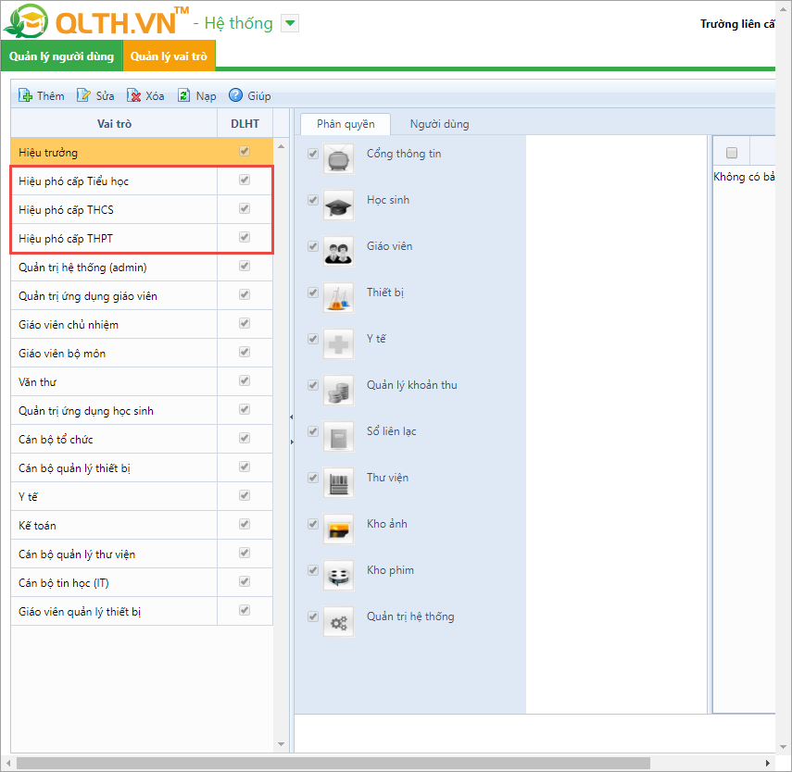Viewport: 792px width, 772px height.
Task: Select role Giáo viên chủ nhiệm
Action: (x=142, y=325)
